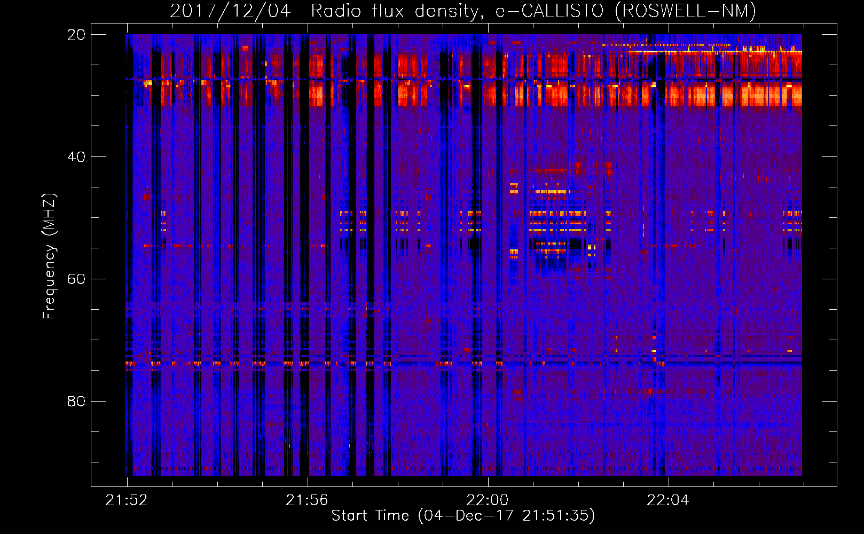Click the '20' frequency tick label
Image resolution: width=864 pixels, height=534 pixels.
[76, 35]
